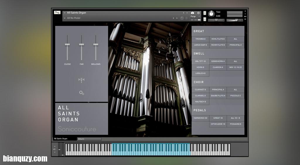Save the current snapshot icon
Viewport: 300px width, 165px height.
point(182,18)
